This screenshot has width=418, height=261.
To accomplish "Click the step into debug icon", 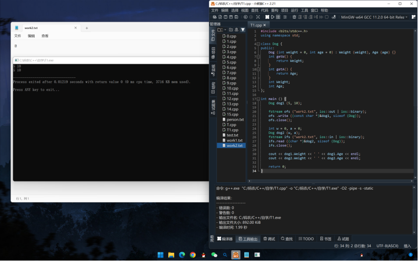I will point(305,17).
